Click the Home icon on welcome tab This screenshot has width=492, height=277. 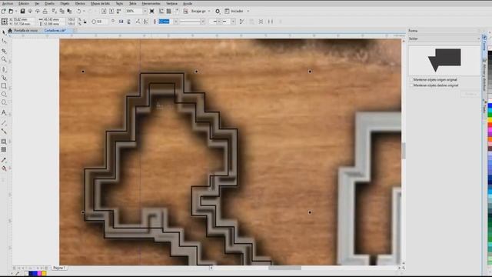coord(10,31)
